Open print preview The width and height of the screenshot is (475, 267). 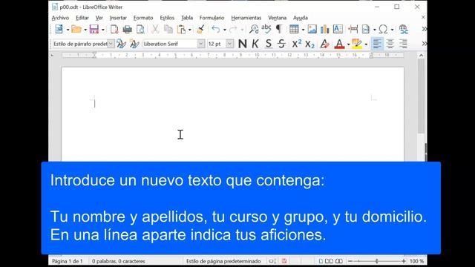[x=140, y=30]
